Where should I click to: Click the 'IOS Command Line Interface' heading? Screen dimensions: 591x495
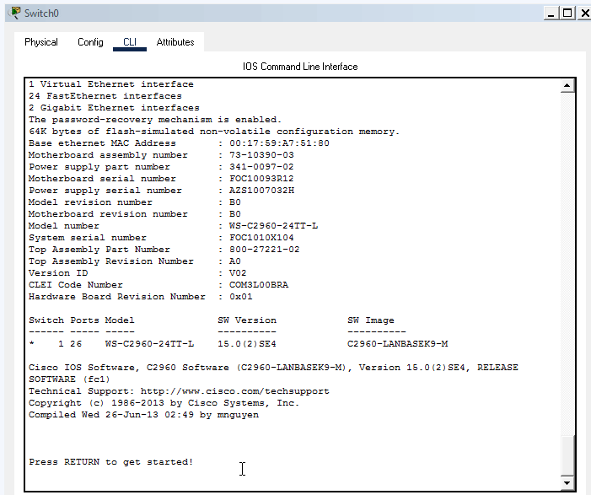coord(300,67)
